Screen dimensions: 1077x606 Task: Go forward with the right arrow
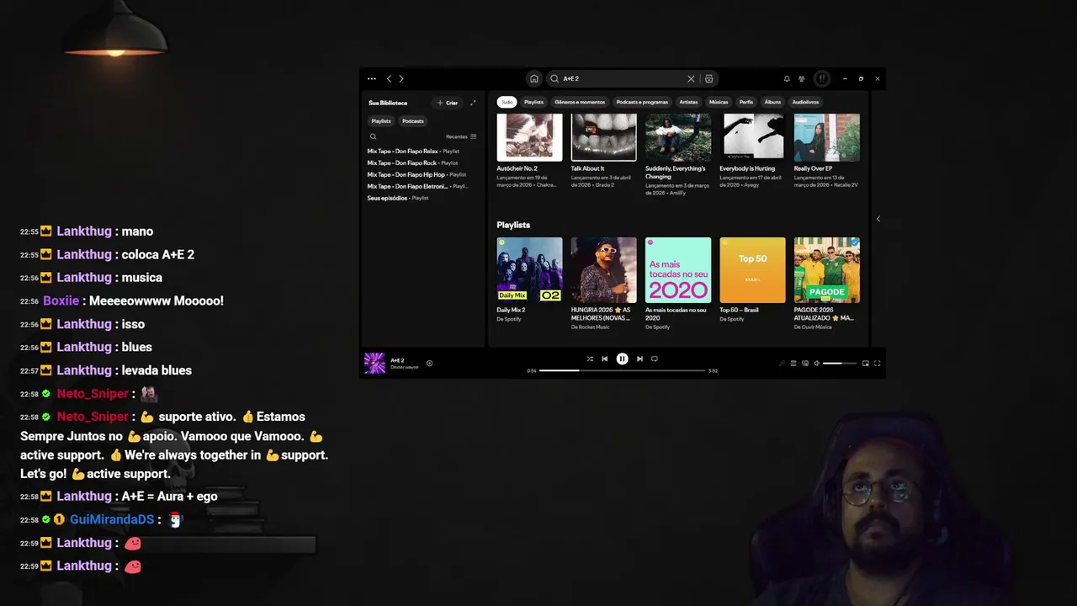pyautogui.click(x=401, y=79)
